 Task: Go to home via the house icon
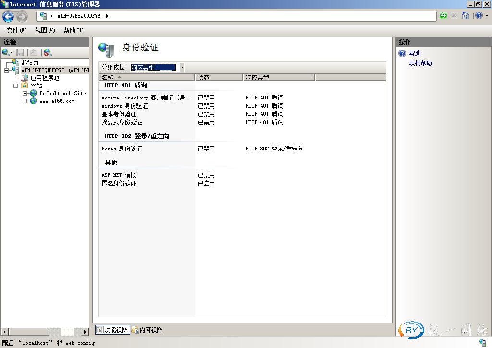pyautogui.click(x=465, y=16)
